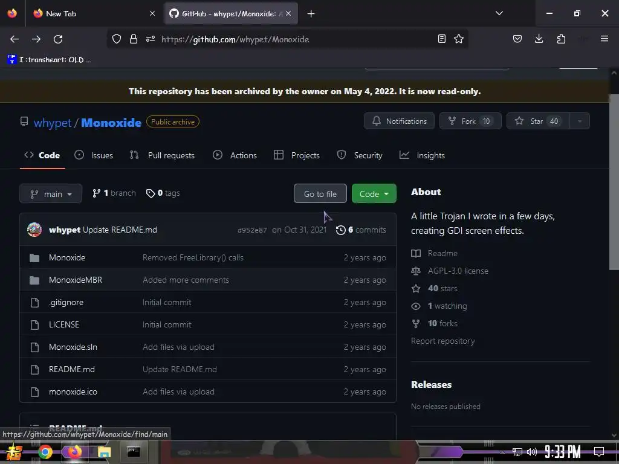Open the Monoxide.sln file
Screen dimensions: 619x464
(73, 347)
